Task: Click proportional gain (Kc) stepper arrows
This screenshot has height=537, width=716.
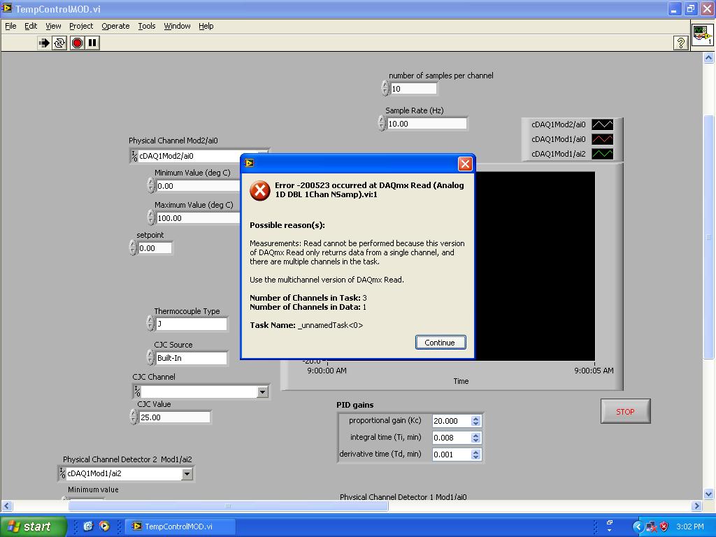Action: (475, 421)
